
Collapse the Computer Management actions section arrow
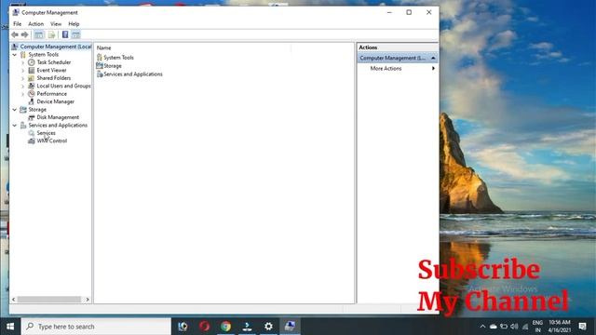[433, 58]
